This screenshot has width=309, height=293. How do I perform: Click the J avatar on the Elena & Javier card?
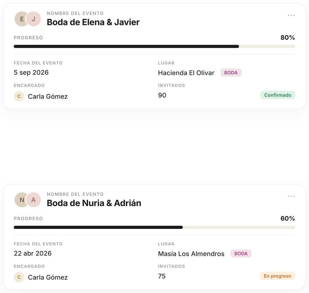(33, 19)
